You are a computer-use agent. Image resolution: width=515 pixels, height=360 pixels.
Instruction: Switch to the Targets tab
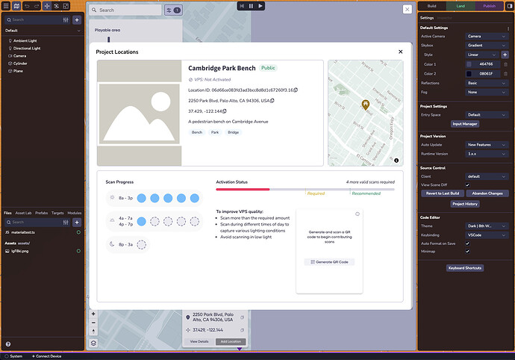pyautogui.click(x=57, y=213)
